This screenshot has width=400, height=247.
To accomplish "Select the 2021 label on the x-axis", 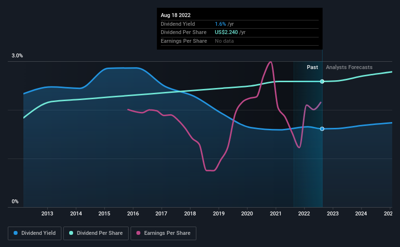I will (275, 213).
